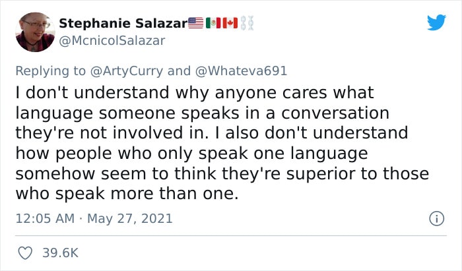Click the 'Replying to' label
This screenshot has height=271, width=462.
coord(50,71)
